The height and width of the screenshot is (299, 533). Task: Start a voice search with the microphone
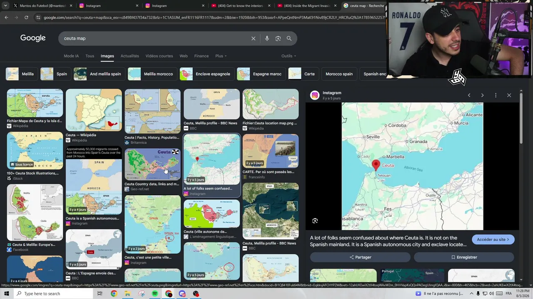(x=267, y=38)
